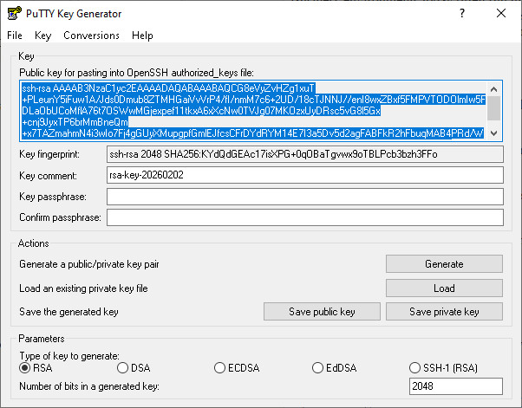Select the RSA key type
This screenshot has height=408, width=522.
pyautogui.click(x=25, y=368)
